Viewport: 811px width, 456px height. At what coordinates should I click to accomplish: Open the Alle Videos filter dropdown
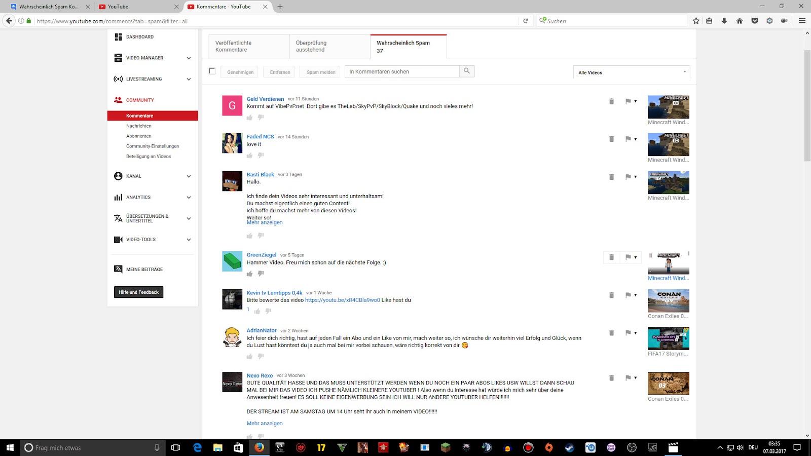(x=632, y=72)
